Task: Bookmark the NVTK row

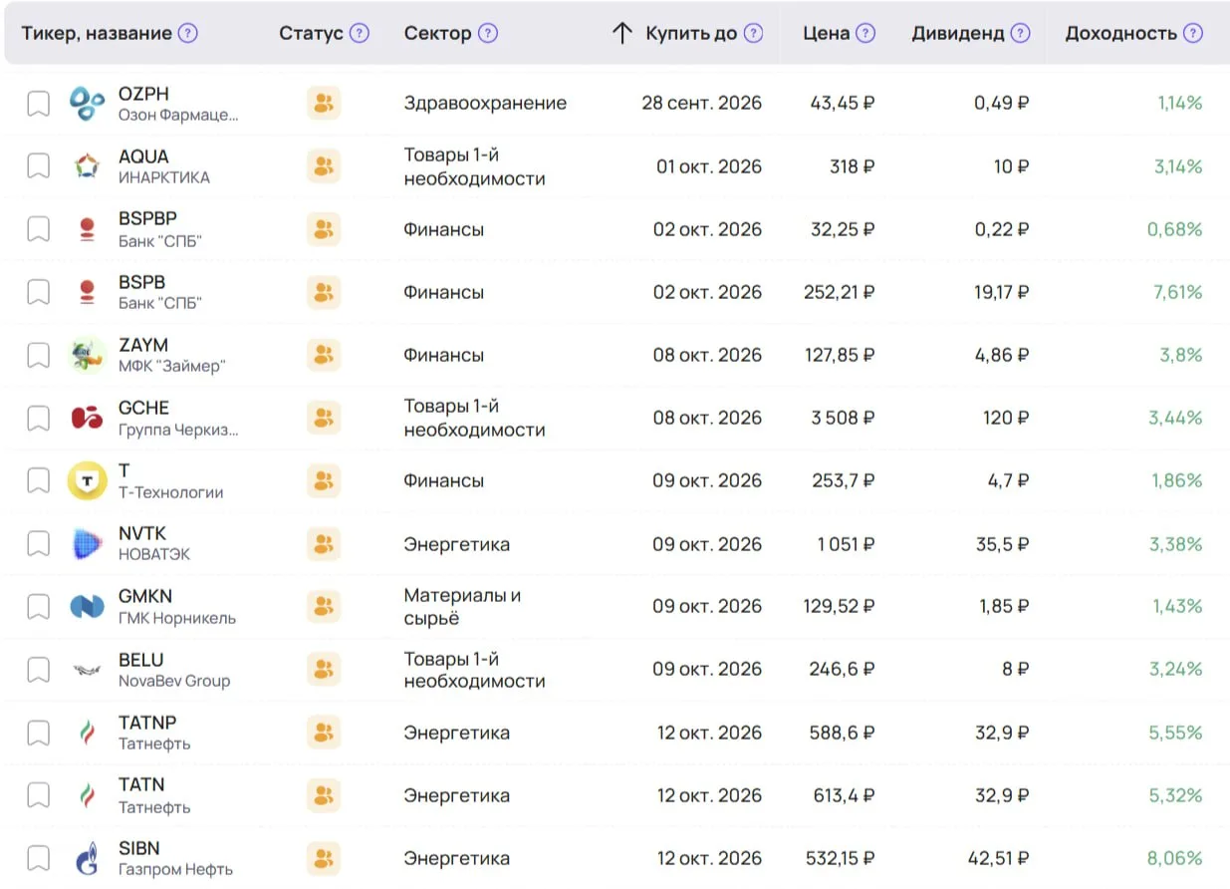Action: [38, 544]
